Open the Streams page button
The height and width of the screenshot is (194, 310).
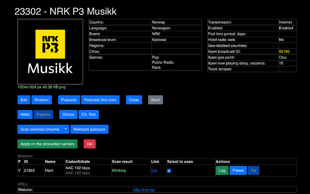[x=42, y=100]
